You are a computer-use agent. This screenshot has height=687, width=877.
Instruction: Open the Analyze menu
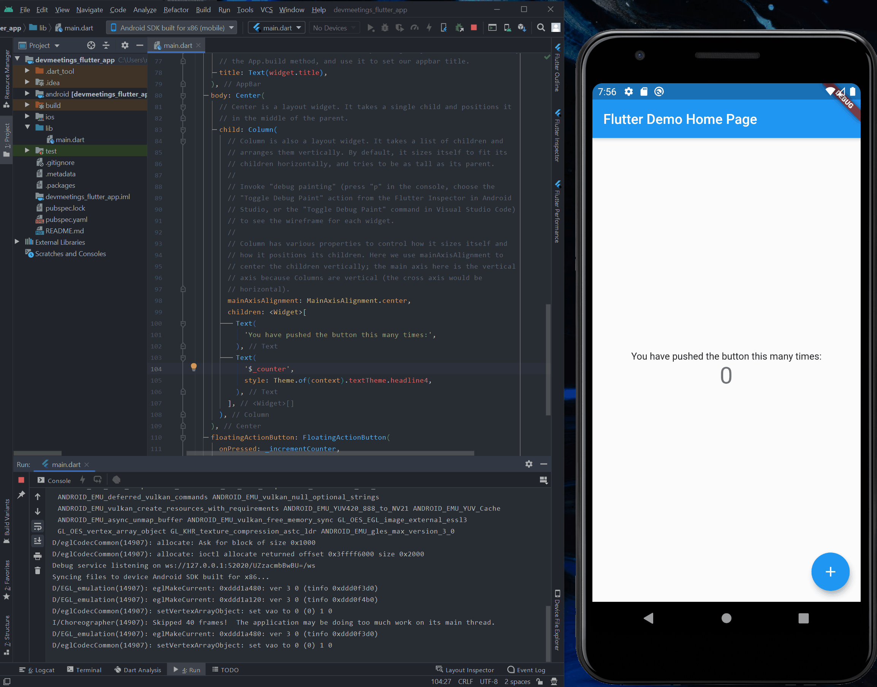[145, 9]
